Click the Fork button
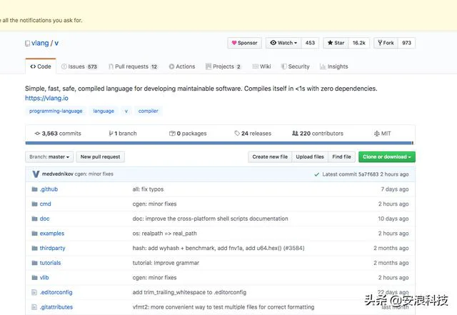The image size is (457, 315). (386, 43)
